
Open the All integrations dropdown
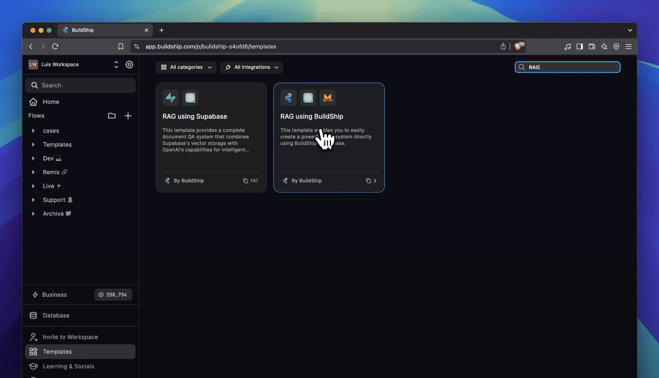(252, 67)
